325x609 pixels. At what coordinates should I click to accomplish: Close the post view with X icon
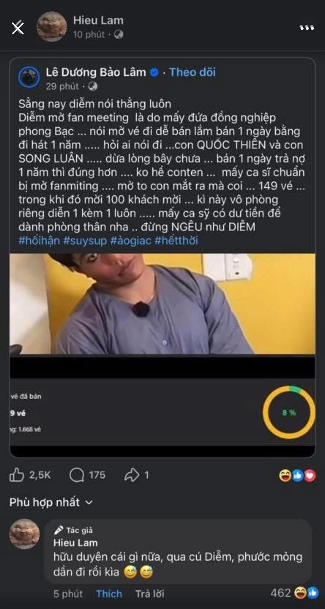pyautogui.click(x=18, y=28)
